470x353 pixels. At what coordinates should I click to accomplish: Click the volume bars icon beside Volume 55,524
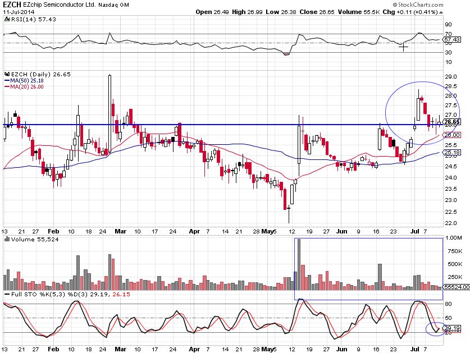[7, 239]
